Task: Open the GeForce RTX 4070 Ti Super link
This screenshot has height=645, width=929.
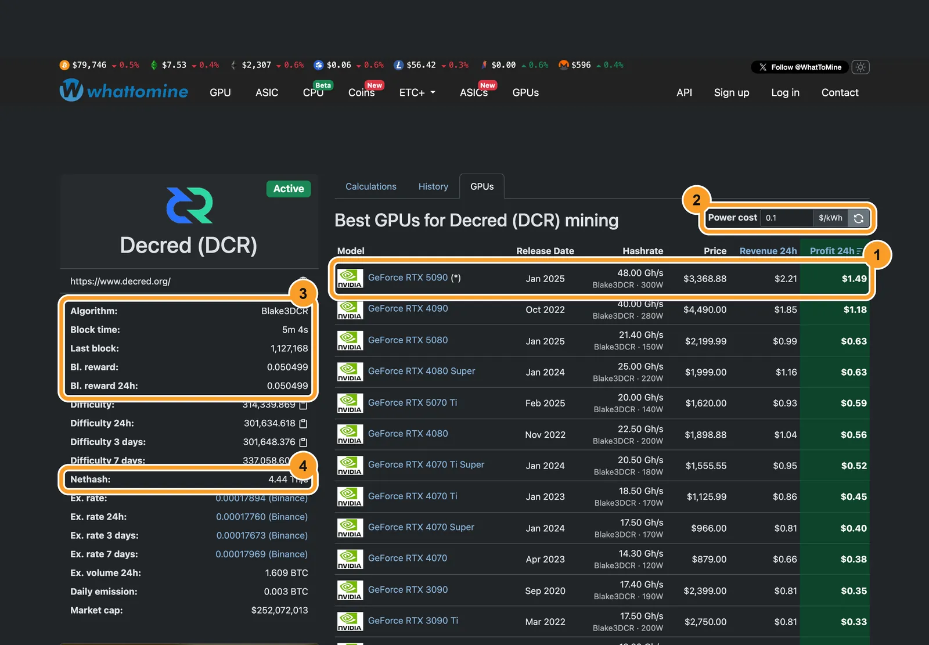Action: click(x=426, y=464)
